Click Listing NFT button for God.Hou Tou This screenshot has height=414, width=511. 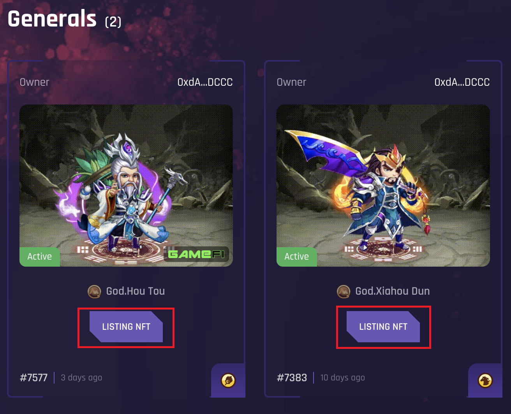pyautogui.click(x=126, y=327)
